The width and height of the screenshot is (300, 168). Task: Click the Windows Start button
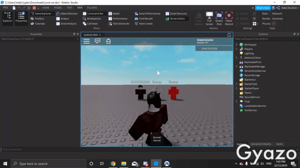point(5,164)
